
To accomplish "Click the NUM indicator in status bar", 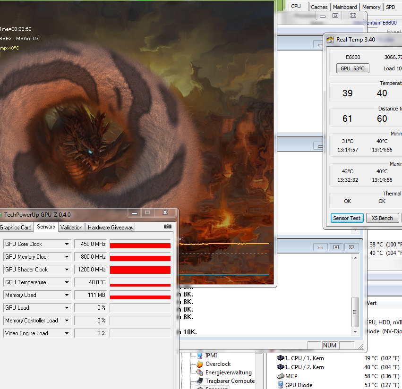I will [x=329, y=346].
